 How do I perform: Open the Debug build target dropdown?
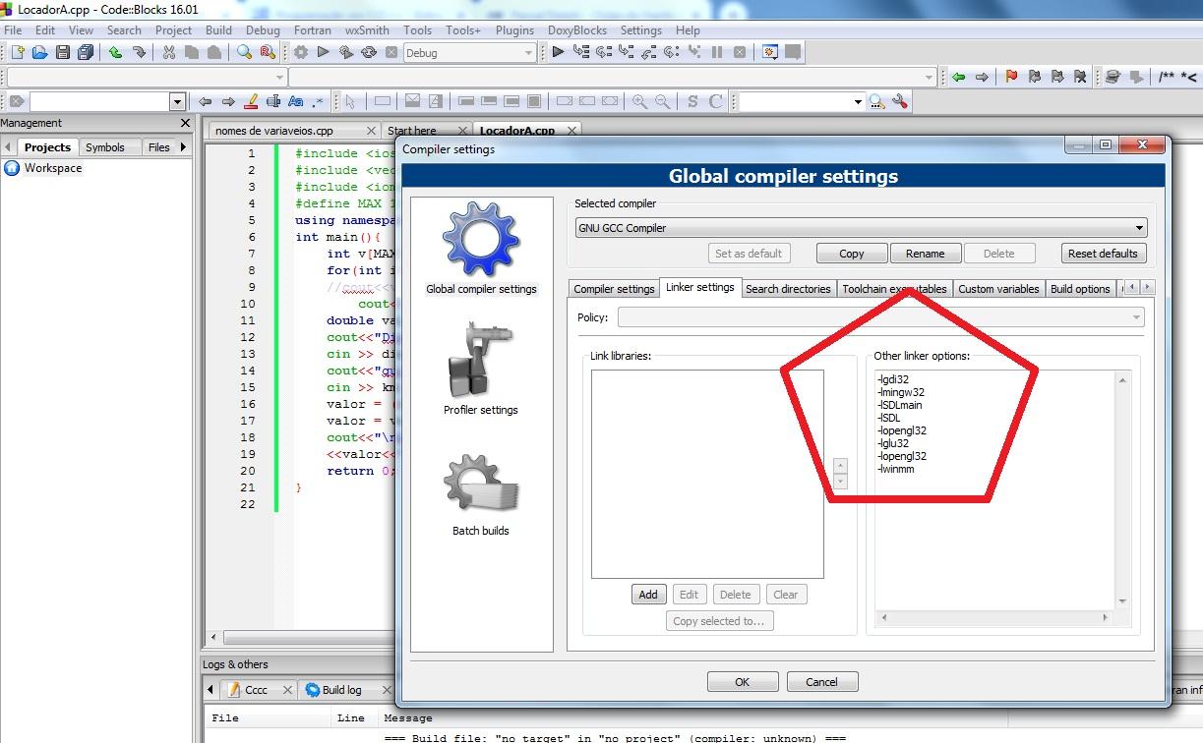coord(469,53)
